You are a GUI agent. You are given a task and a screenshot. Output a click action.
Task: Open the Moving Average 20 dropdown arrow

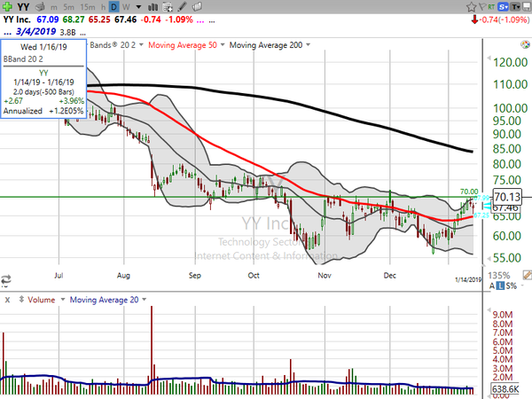145,300
